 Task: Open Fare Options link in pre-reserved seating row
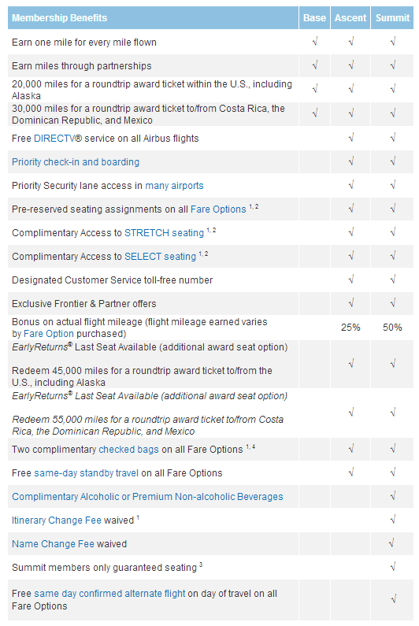point(218,209)
